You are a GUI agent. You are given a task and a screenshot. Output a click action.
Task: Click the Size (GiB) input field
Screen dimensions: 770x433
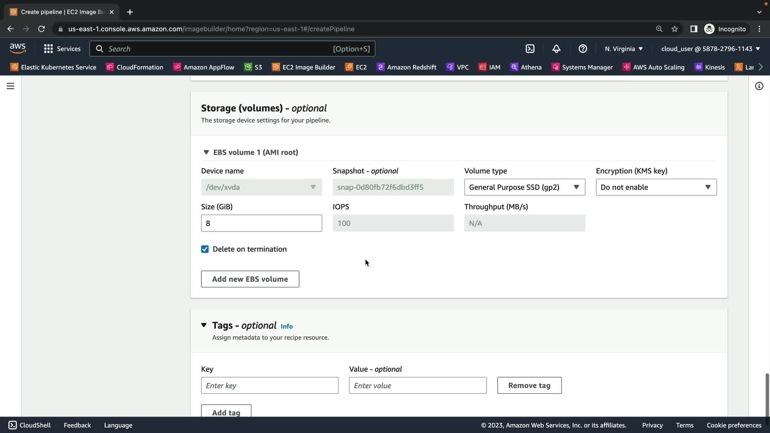261,223
